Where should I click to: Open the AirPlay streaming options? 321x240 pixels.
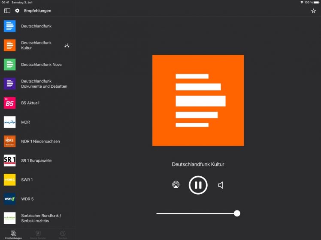click(x=176, y=185)
